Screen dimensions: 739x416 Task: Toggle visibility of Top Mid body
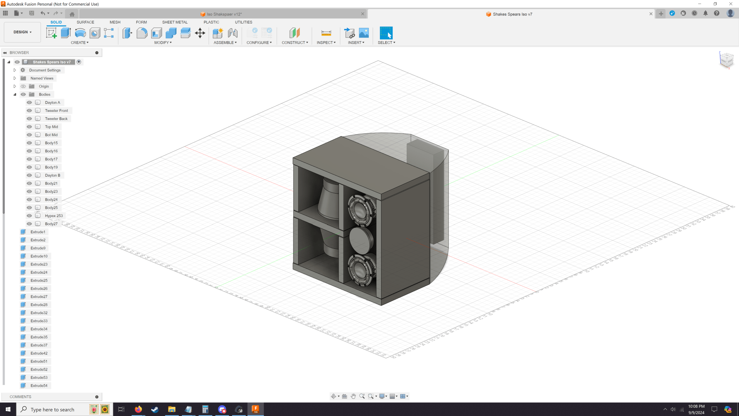coord(30,127)
